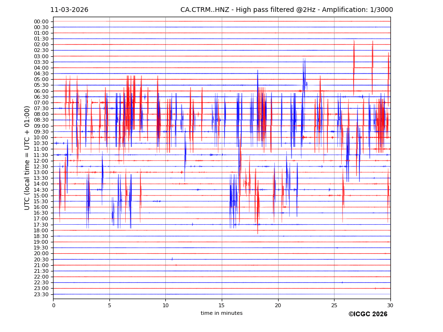Select the 15:00 time row label
Screen dimensions: 443x332
41,196
